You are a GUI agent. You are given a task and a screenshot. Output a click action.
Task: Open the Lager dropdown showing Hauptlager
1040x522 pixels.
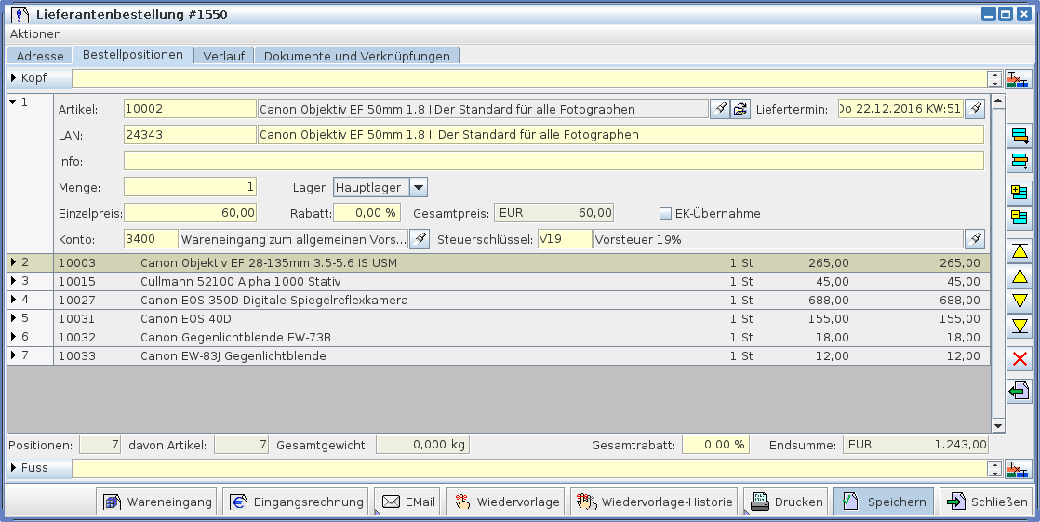point(418,187)
